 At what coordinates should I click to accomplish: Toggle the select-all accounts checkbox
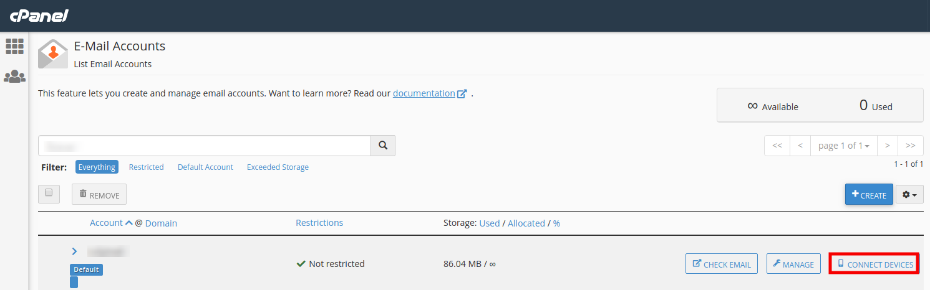coord(49,194)
